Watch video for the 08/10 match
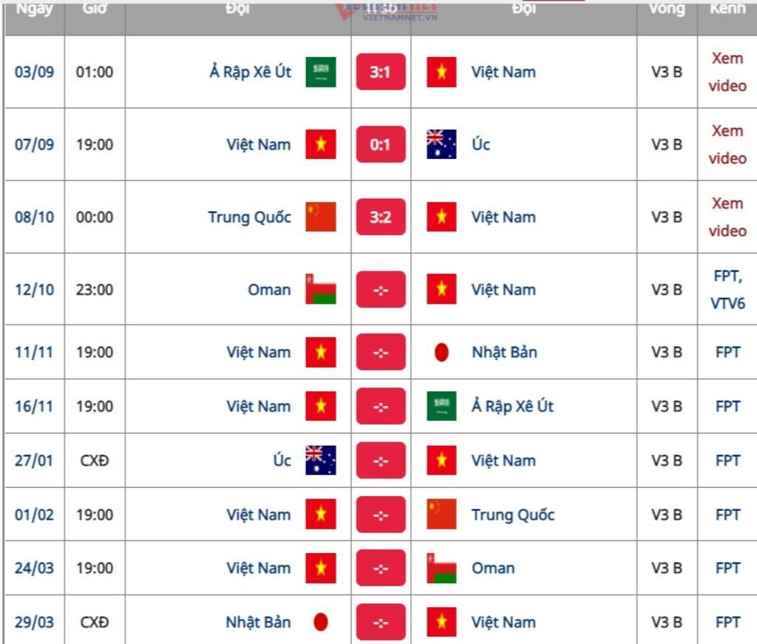This screenshot has height=644, width=757. (727, 217)
